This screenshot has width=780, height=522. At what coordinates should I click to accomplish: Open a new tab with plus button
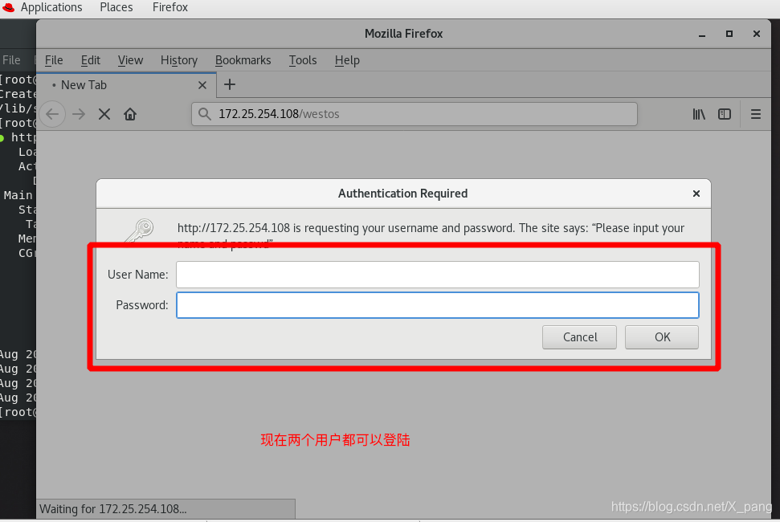(229, 84)
